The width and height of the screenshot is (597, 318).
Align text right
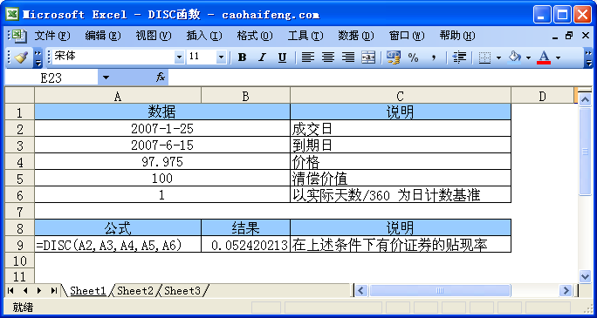coord(347,58)
